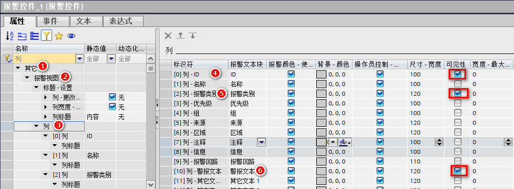Toggle visibility checkbox for [0] 列 - ID
Viewport: 514px width, 189px height.
click(x=458, y=74)
